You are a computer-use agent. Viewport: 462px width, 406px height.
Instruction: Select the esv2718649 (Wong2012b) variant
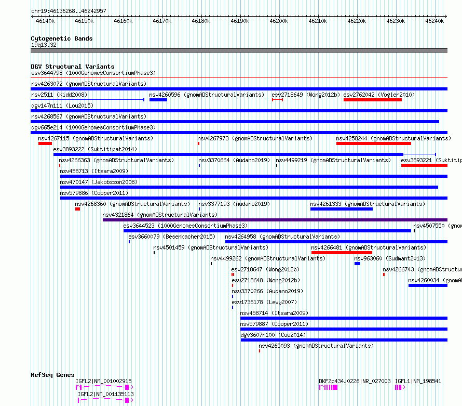tap(306, 95)
